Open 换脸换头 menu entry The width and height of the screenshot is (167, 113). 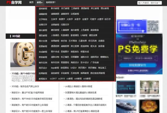(x=75, y=52)
